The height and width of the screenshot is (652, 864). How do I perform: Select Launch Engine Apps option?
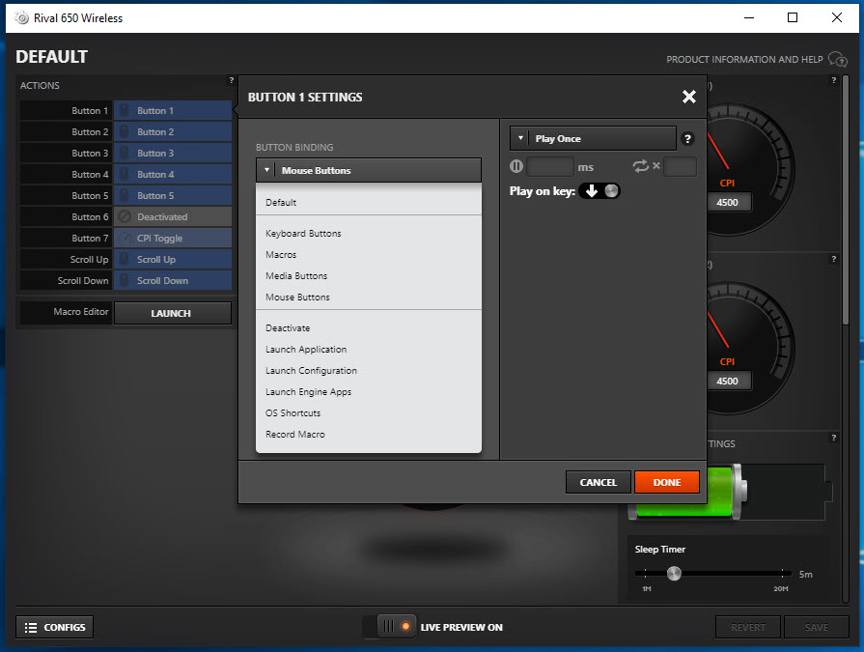point(369,392)
